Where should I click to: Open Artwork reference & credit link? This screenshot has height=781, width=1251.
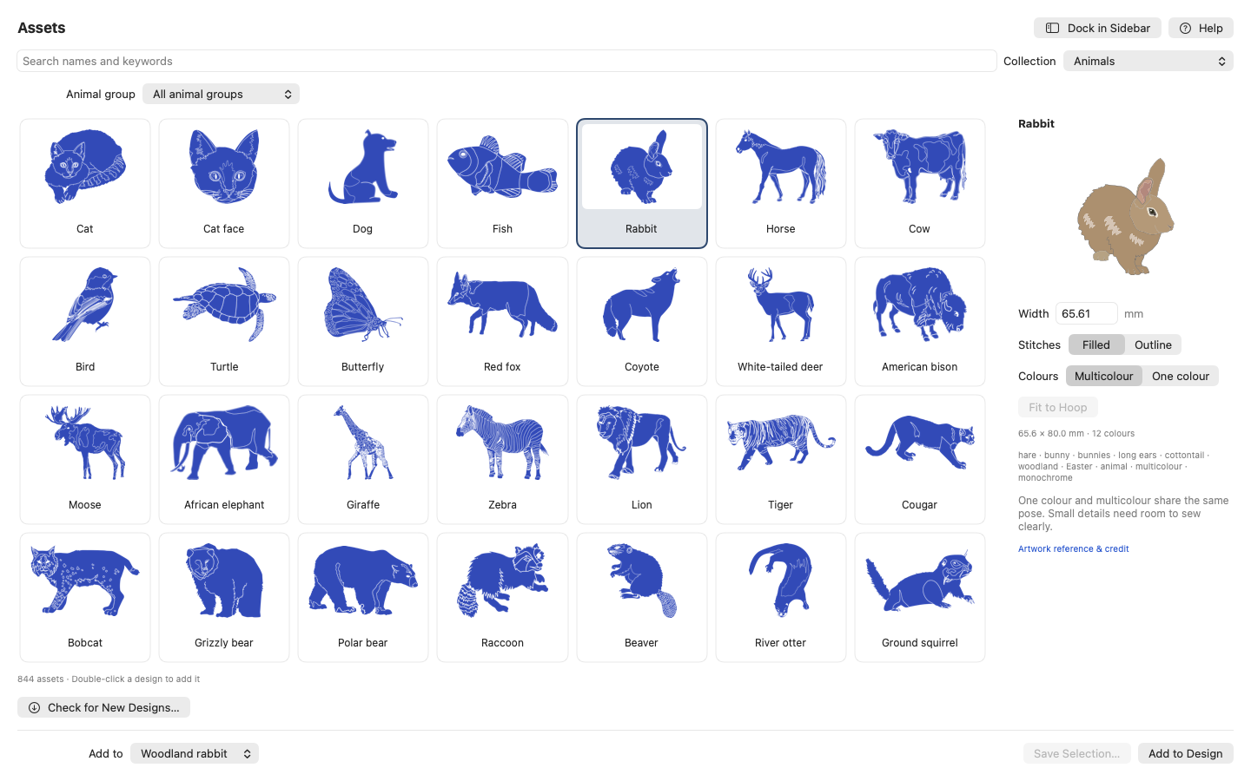tap(1073, 548)
